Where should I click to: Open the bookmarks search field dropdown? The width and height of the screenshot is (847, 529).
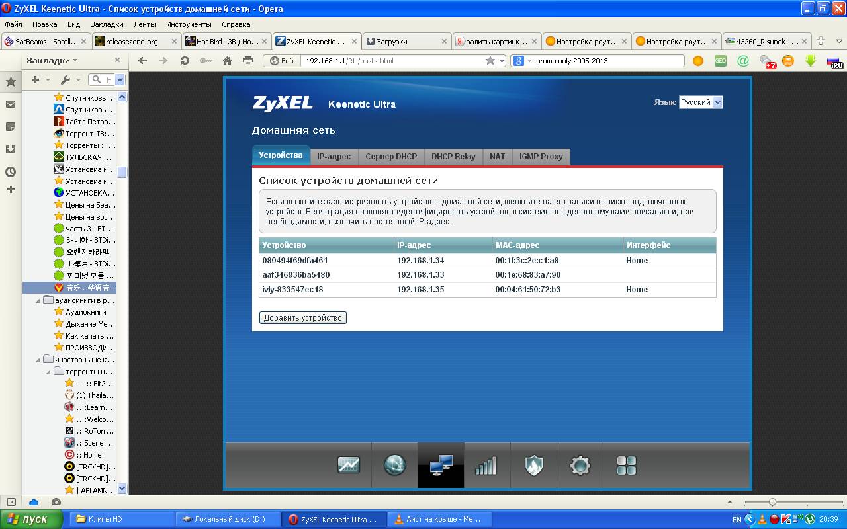(x=120, y=80)
